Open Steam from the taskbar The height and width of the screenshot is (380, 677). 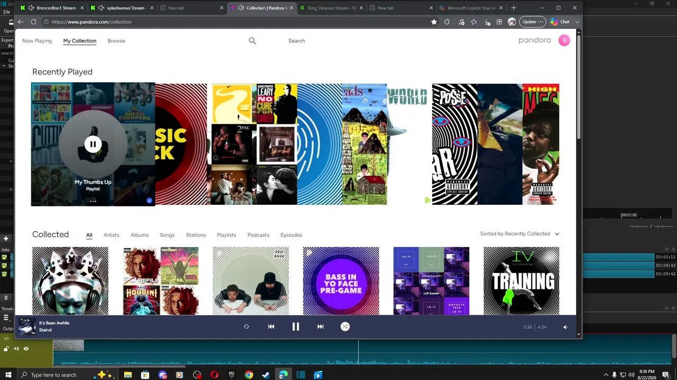click(x=266, y=375)
